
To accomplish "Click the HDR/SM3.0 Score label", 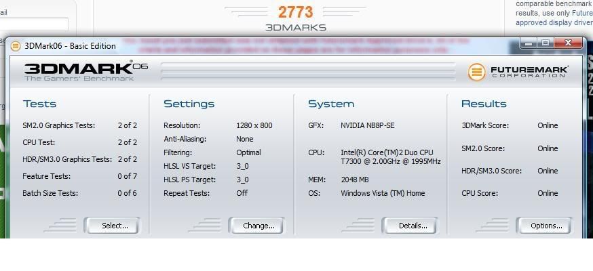I will pyautogui.click(x=491, y=171).
